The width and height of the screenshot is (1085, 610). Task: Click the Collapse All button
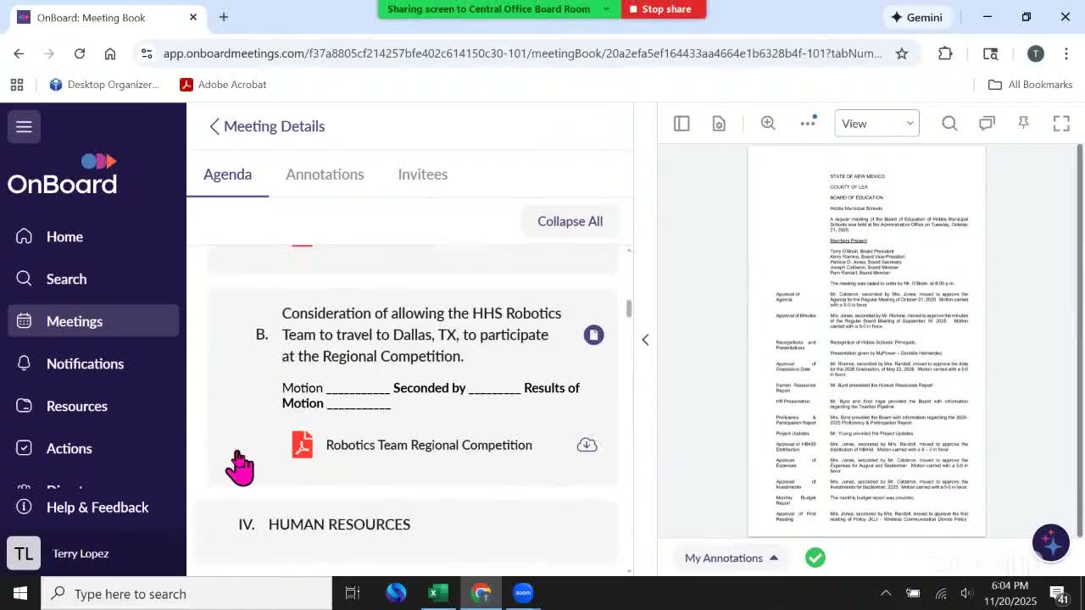click(570, 221)
